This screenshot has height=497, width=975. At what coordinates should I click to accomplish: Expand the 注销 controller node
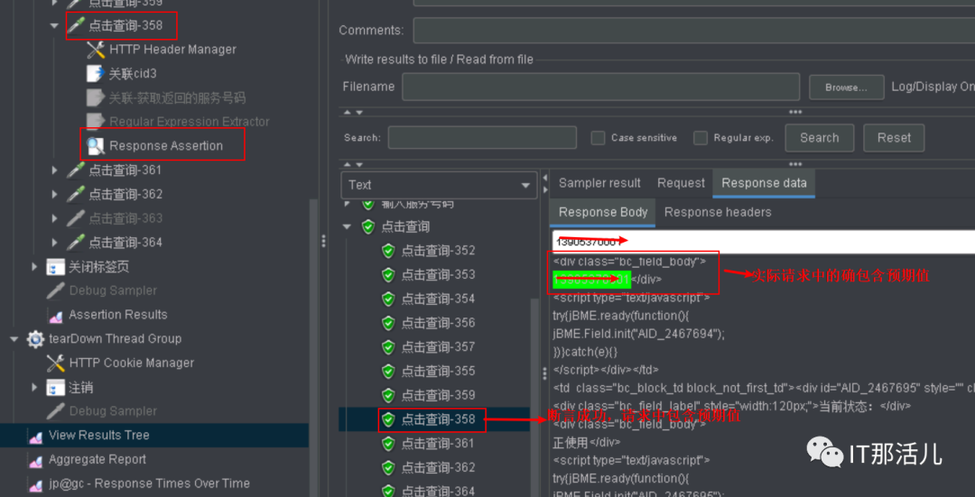point(35,388)
